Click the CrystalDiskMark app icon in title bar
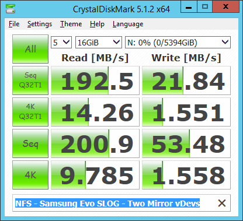 click(11, 9)
